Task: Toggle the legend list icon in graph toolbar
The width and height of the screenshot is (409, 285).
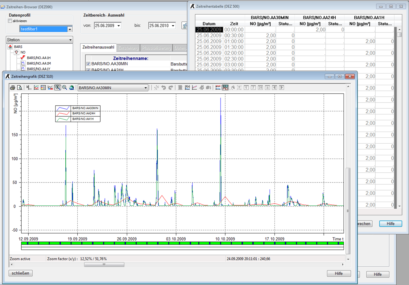Action: click(x=43, y=88)
